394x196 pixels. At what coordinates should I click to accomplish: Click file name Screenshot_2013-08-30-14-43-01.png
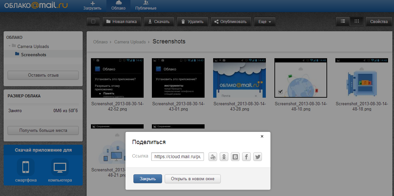[179, 107]
